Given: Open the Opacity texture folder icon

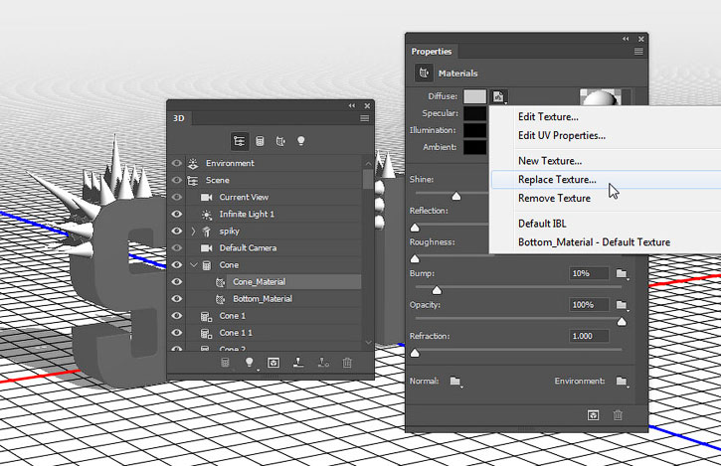Looking at the screenshot, I should coord(623,305).
